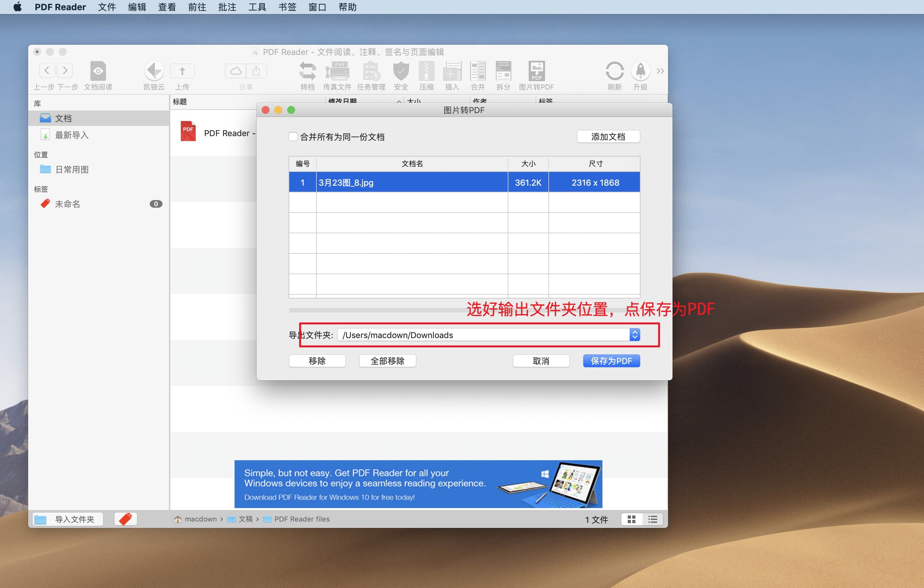Open the export folder path dropdown
924x588 pixels.
pyautogui.click(x=635, y=335)
